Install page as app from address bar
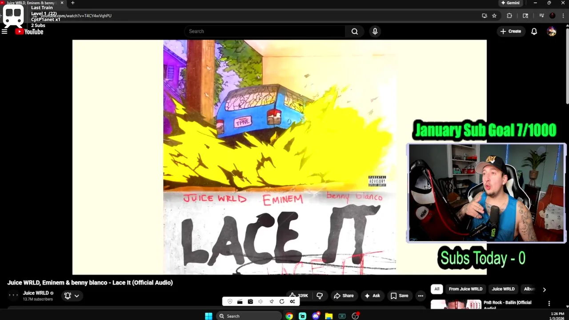This screenshot has width=569, height=320. [485, 16]
